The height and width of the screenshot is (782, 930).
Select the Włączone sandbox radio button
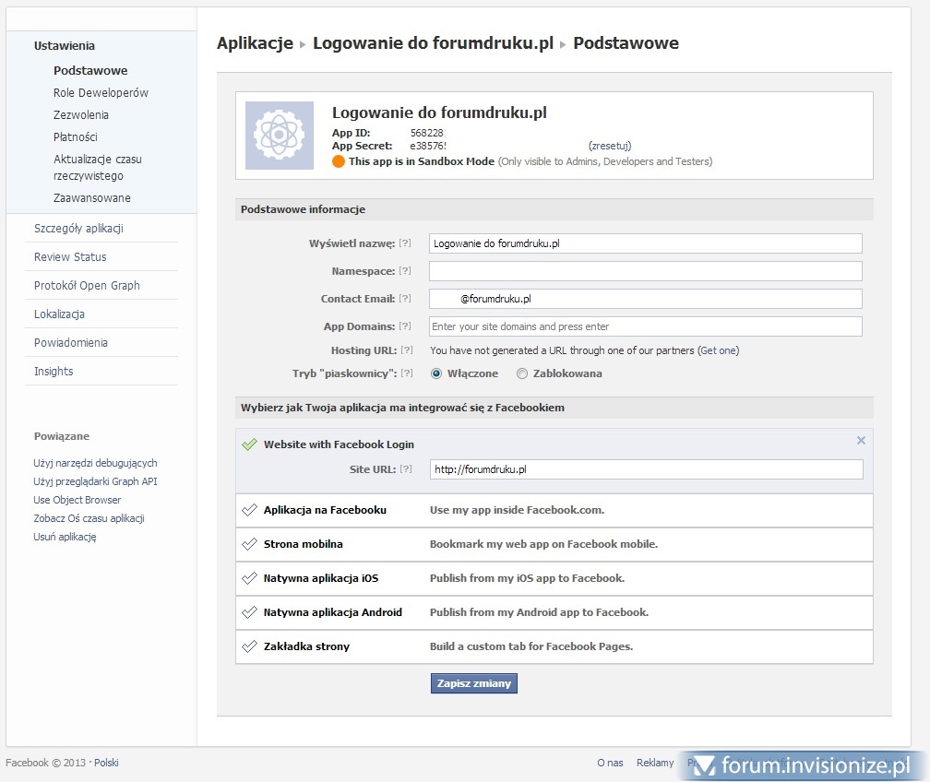(436, 373)
